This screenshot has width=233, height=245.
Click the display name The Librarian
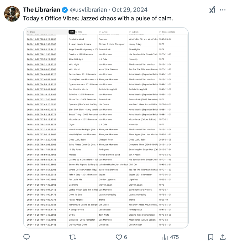[x=41, y=10]
